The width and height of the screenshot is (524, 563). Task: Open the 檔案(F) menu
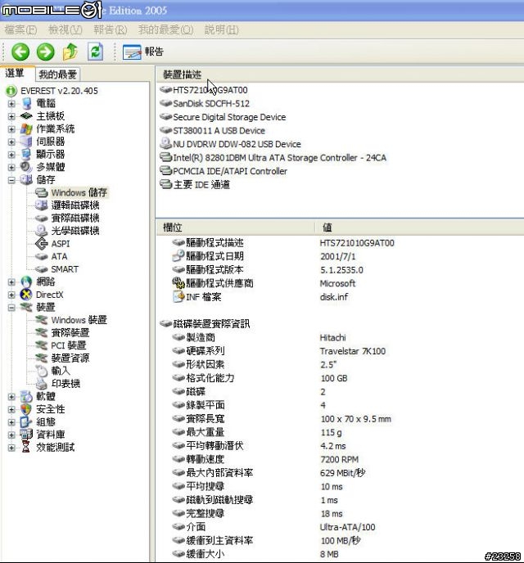point(20,29)
